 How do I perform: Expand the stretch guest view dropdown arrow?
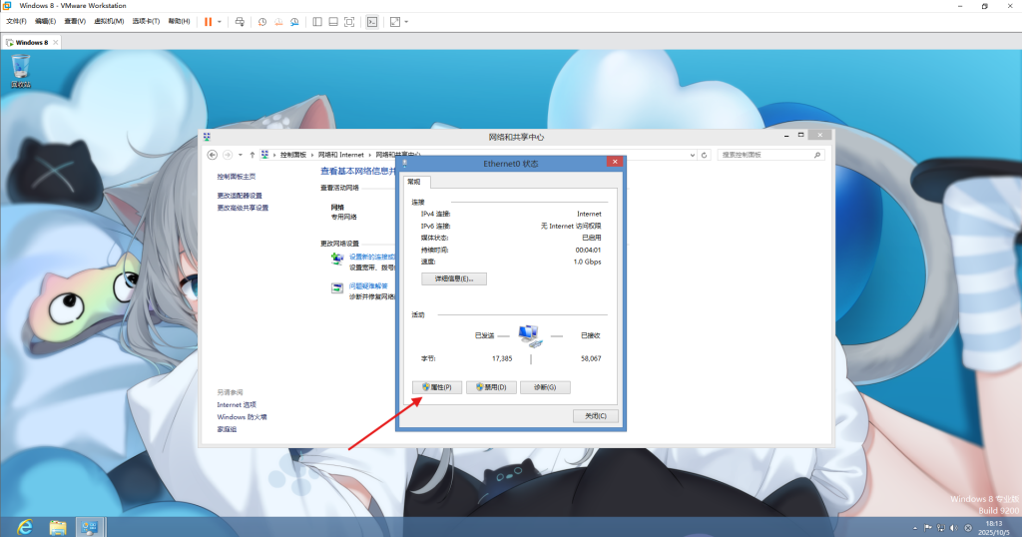[x=406, y=21]
